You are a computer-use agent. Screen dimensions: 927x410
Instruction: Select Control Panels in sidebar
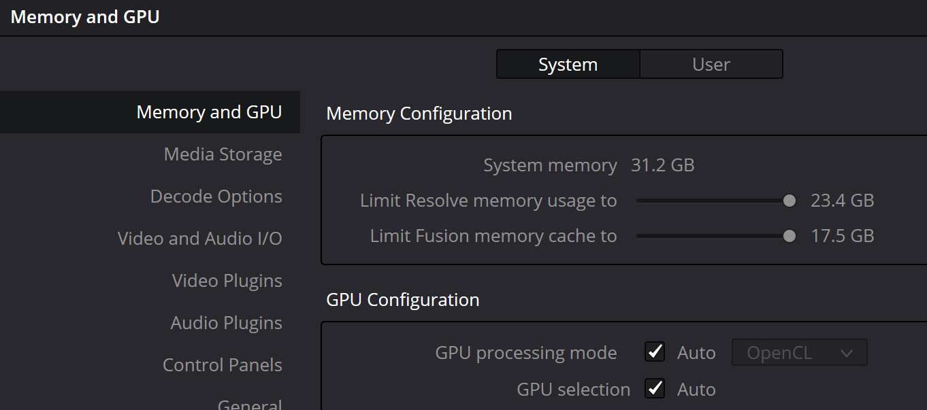click(x=222, y=365)
